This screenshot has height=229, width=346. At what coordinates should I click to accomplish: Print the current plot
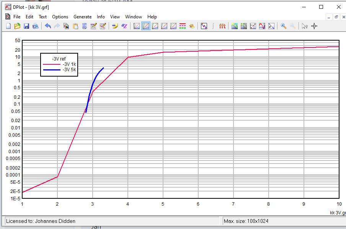tap(36, 26)
